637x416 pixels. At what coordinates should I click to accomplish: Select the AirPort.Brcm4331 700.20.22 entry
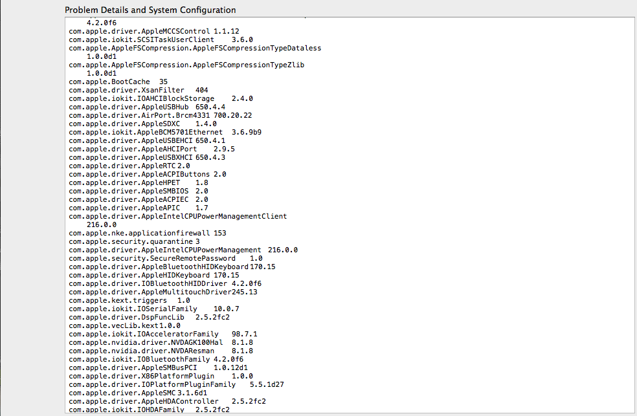pyautogui.click(x=161, y=116)
